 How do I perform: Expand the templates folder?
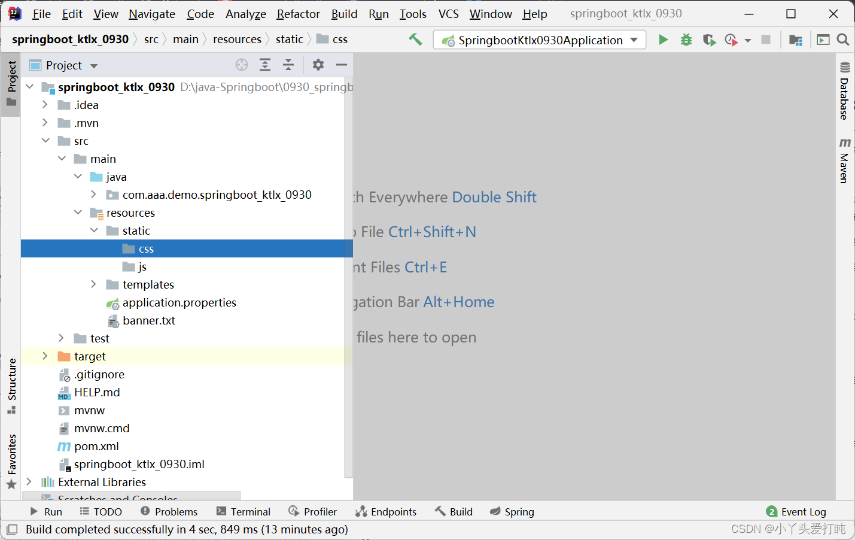[93, 284]
